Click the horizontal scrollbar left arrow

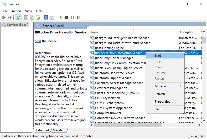click(x=91, y=125)
